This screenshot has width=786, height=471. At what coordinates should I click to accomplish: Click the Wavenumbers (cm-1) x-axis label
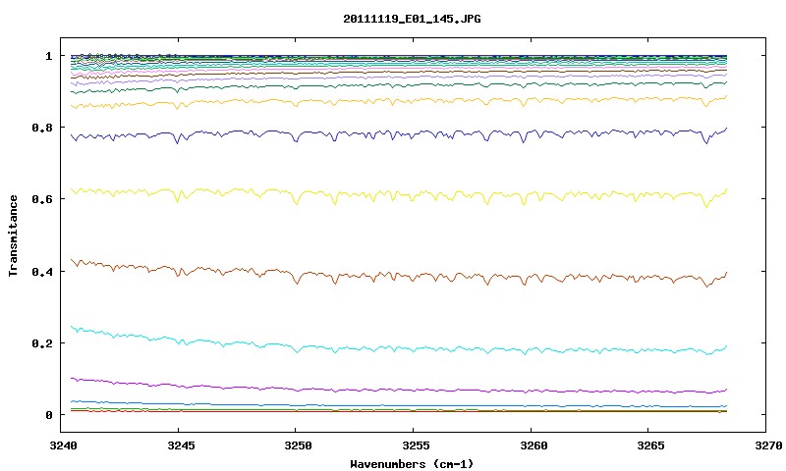coord(412,464)
